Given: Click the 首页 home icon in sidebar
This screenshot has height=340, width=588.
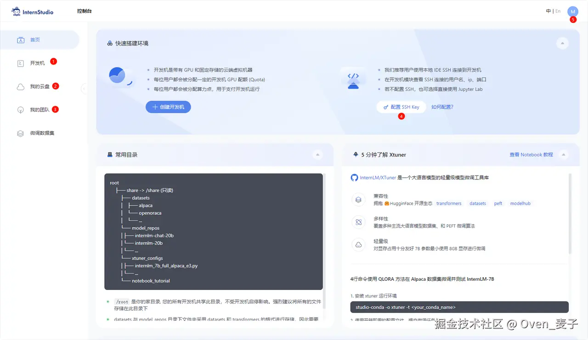Looking at the screenshot, I should [x=21, y=40].
